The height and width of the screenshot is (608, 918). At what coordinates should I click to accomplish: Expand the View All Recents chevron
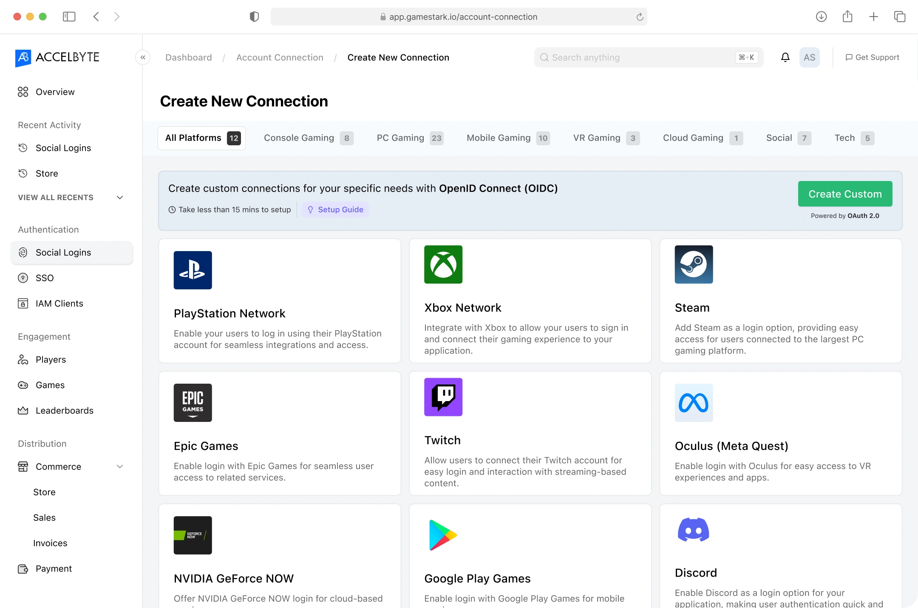(x=120, y=198)
